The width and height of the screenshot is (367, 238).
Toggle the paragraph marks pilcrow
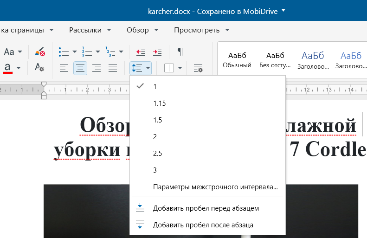[x=180, y=51]
